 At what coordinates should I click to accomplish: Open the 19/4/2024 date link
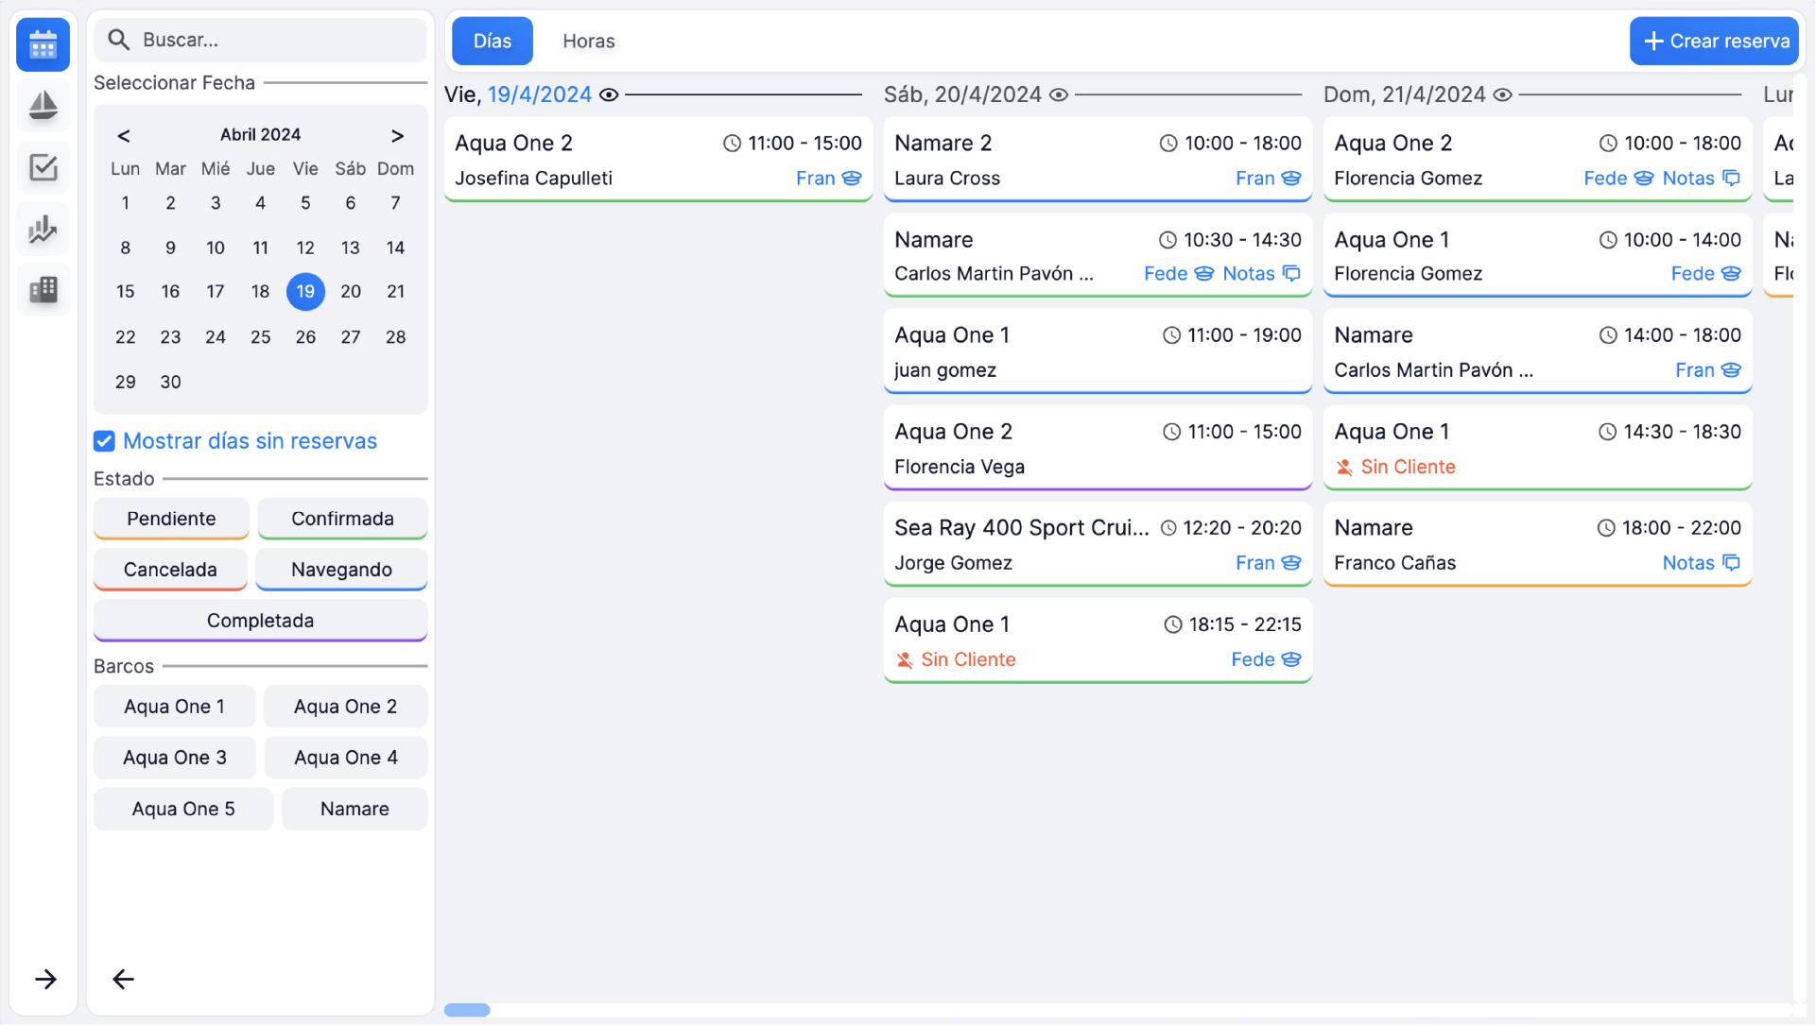coord(539,94)
